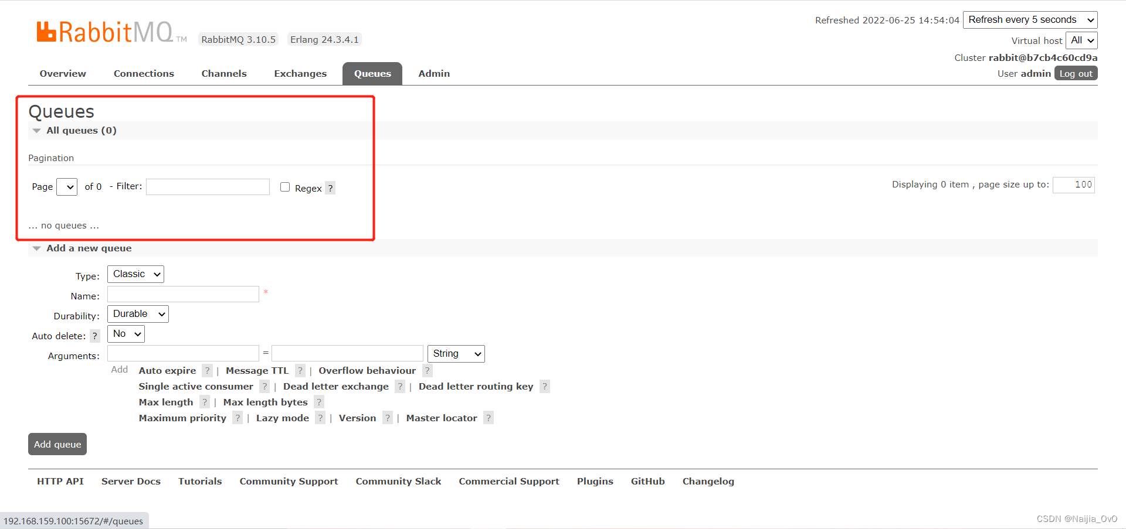Enable the Regex filter checkbox

point(285,186)
